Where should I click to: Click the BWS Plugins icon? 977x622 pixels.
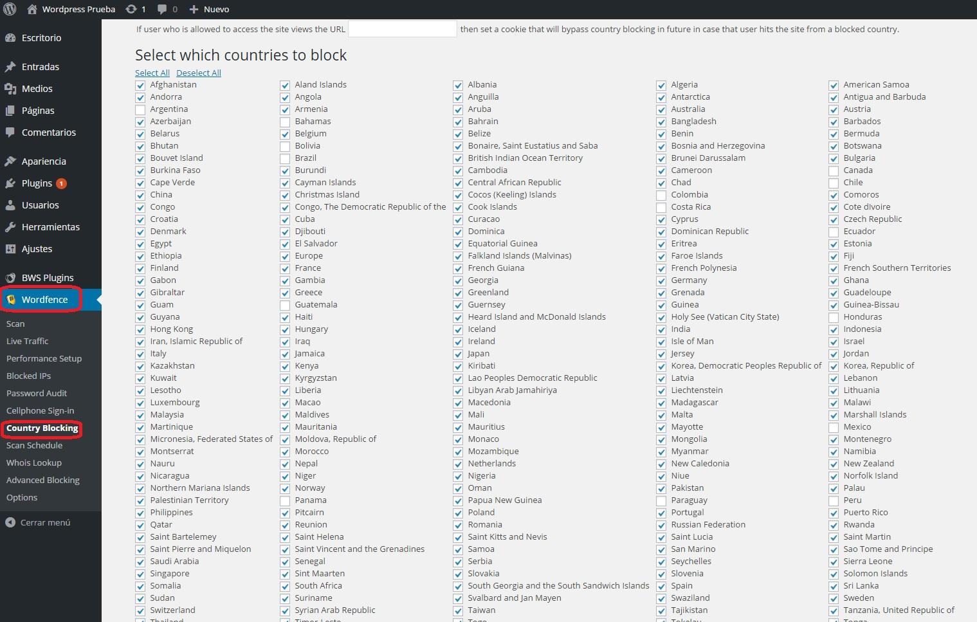10,278
